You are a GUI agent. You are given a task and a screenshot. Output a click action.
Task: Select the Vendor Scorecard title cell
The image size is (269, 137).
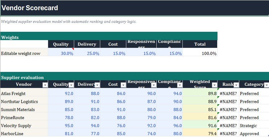coord(135,8)
